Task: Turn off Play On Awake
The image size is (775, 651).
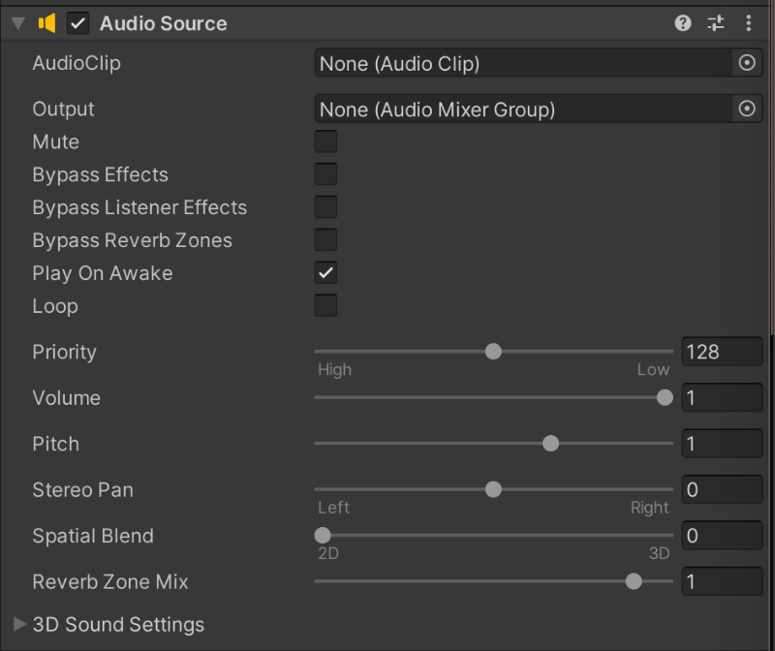Action: click(x=325, y=273)
